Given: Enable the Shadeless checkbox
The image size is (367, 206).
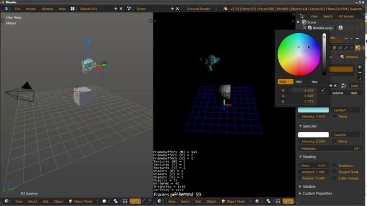Looking at the screenshot, I should click(x=334, y=165).
